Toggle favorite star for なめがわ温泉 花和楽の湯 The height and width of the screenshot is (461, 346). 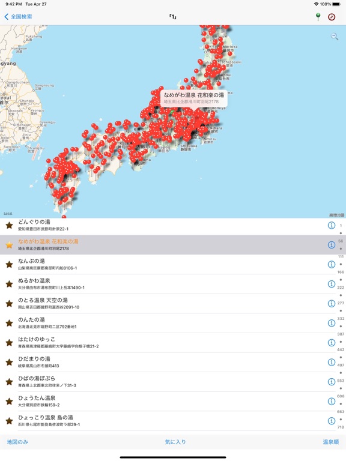pyautogui.click(x=10, y=245)
